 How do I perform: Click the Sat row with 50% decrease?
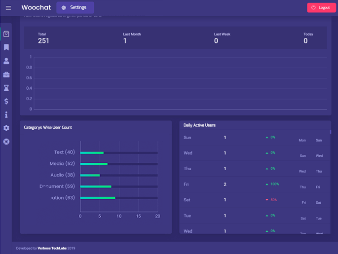254,200
